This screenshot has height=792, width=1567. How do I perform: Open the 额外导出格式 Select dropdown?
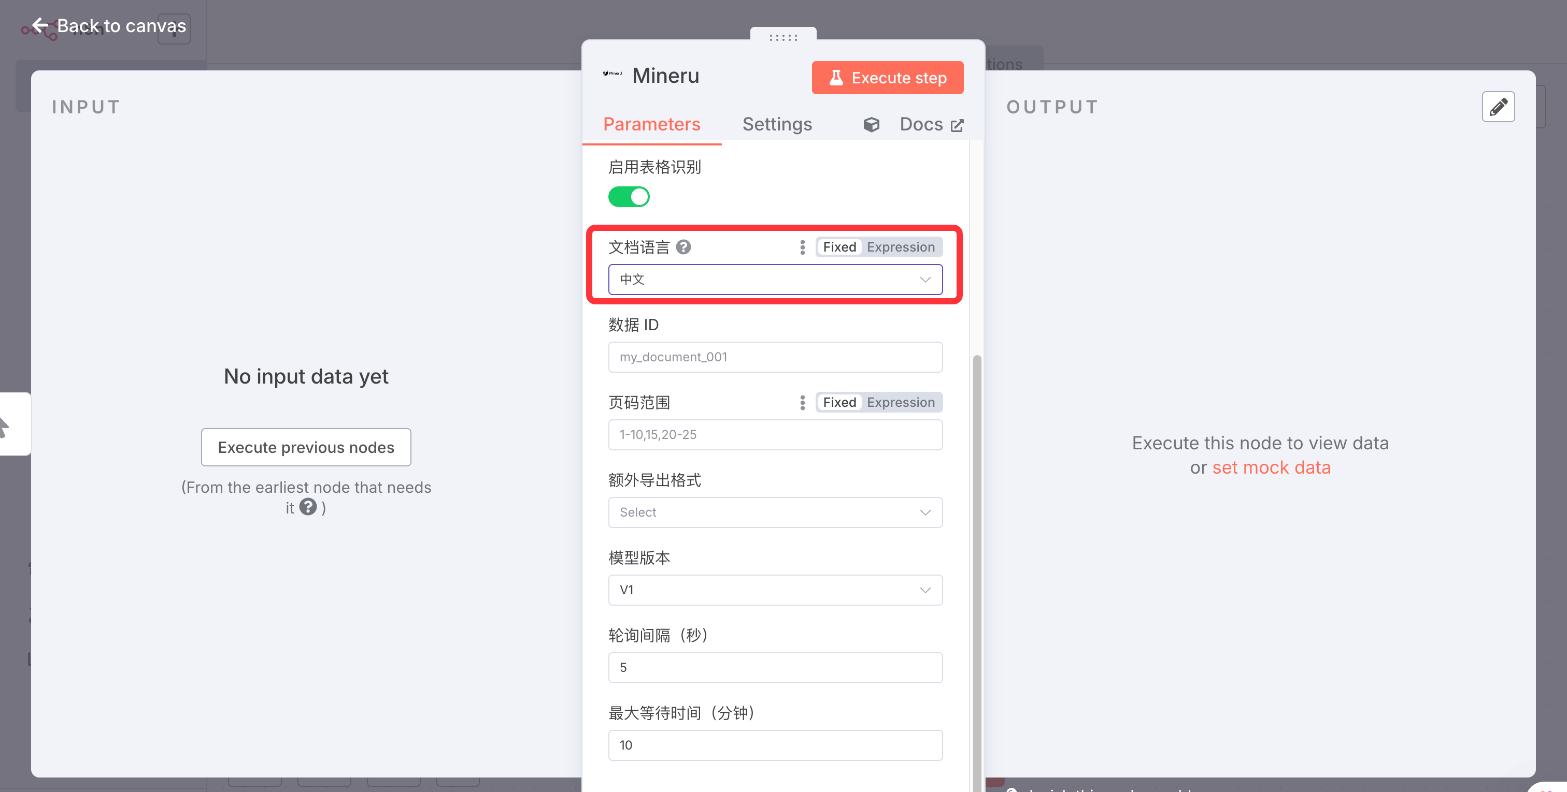click(775, 512)
